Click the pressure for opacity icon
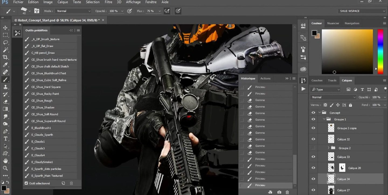The width and height of the screenshot is (388, 195). [x=129, y=11]
